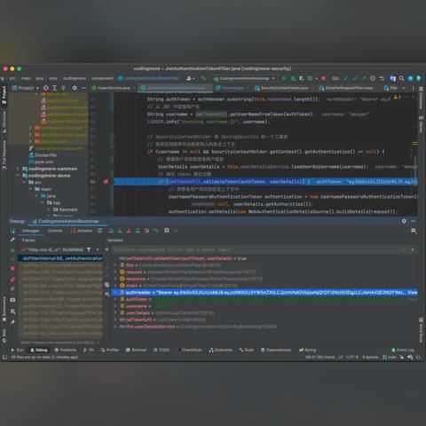
Task: Rerun debug session icon in Debug panel
Action: 12,231
